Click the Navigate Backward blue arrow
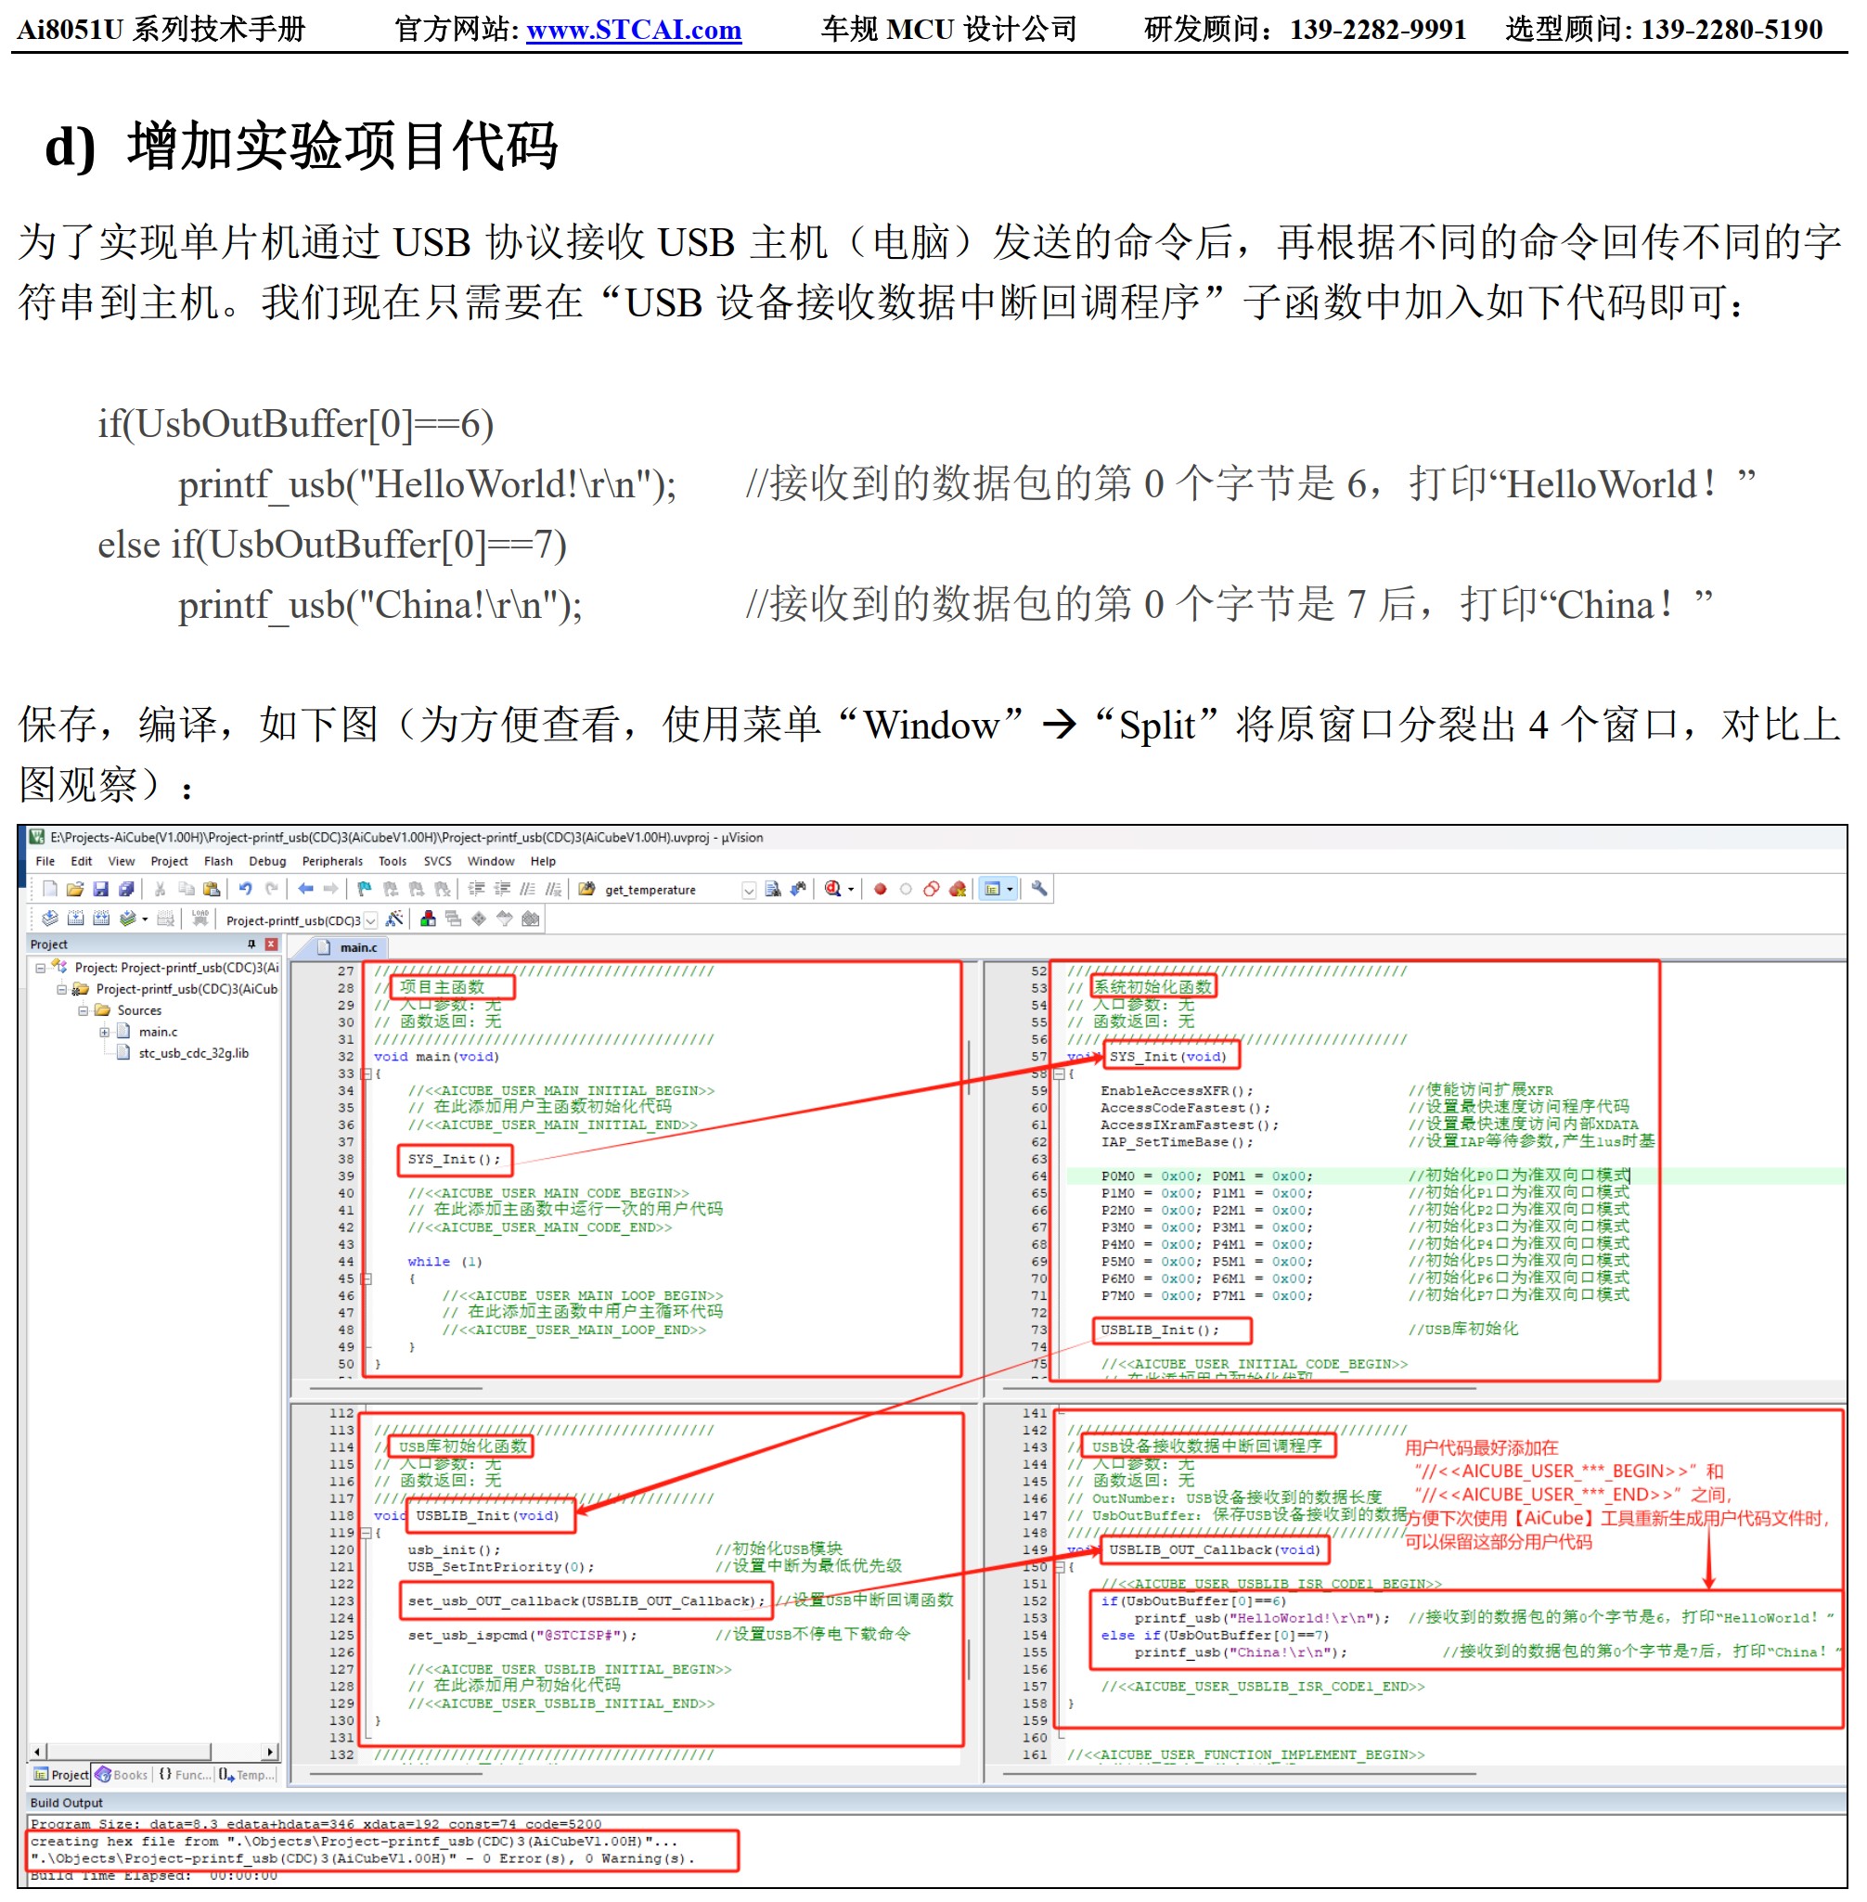The height and width of the screenshot is (1902, 1867). 305,889
